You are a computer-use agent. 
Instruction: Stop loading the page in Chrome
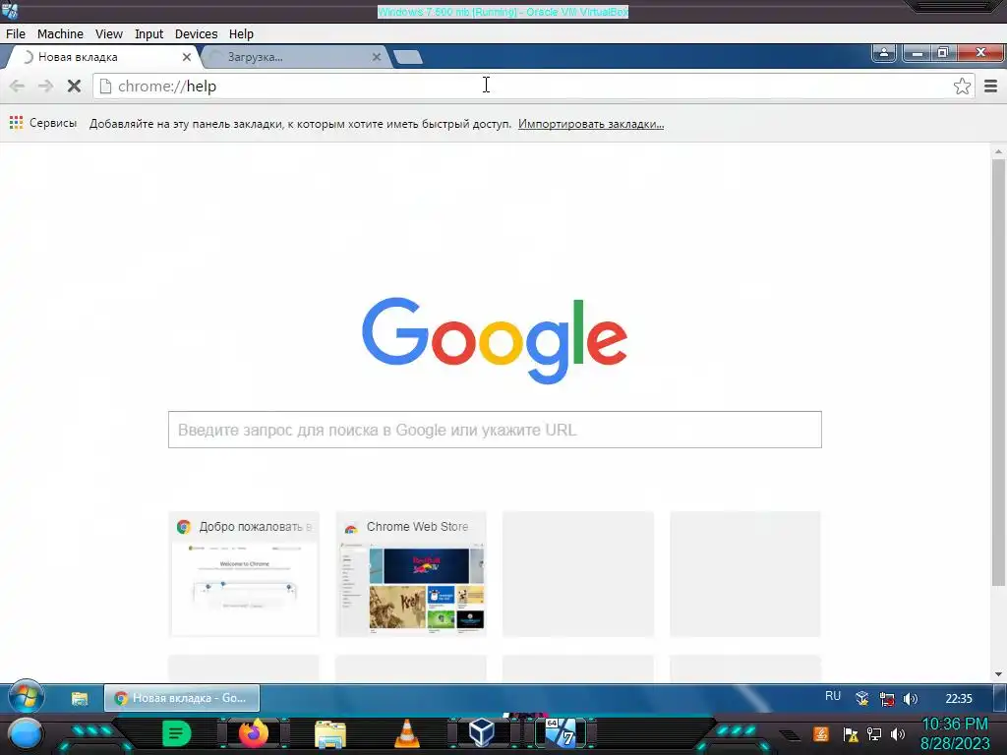point(74,87)
